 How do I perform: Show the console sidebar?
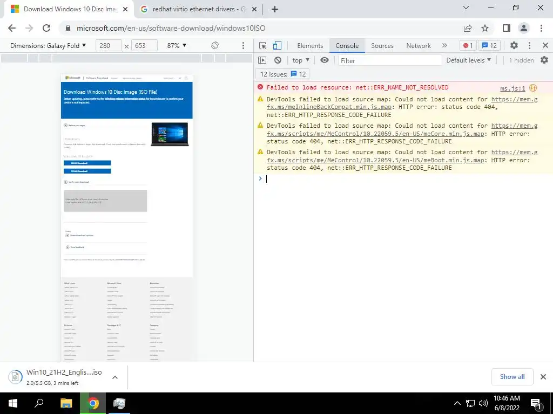point(262,60)
